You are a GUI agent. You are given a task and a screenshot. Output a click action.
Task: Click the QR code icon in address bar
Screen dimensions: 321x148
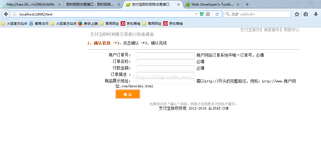click(x=208, y=14)
